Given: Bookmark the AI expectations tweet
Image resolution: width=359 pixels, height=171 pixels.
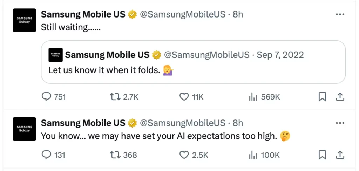Looking at the screenshot, I should (322, 156).
